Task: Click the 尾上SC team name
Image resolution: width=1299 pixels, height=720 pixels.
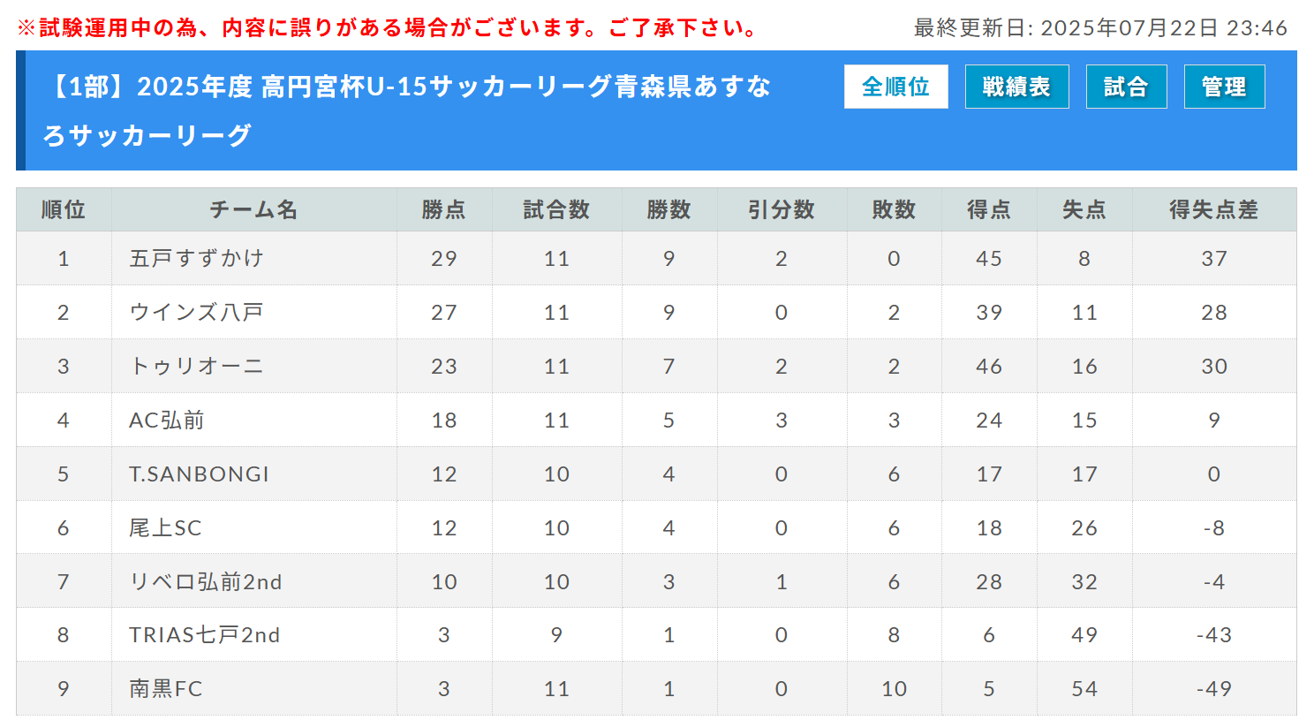Action: 165,528
